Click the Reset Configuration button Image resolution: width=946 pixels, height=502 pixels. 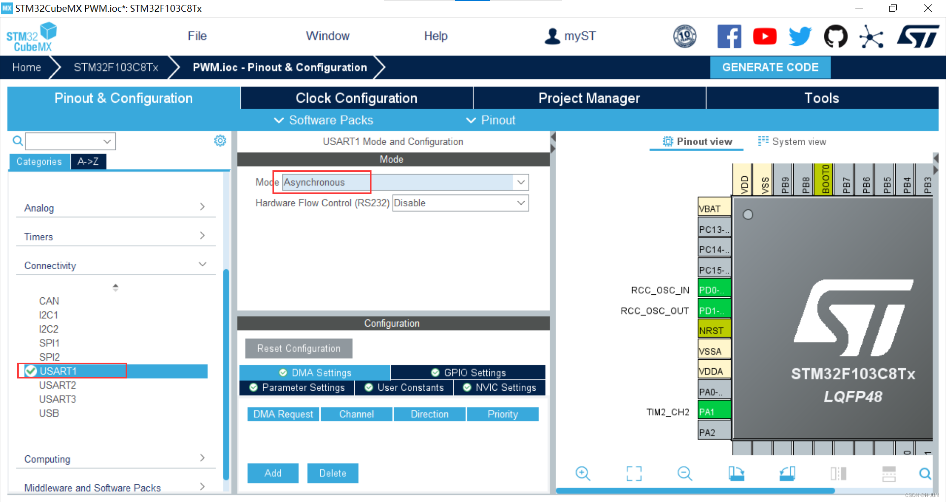[299, 348]
